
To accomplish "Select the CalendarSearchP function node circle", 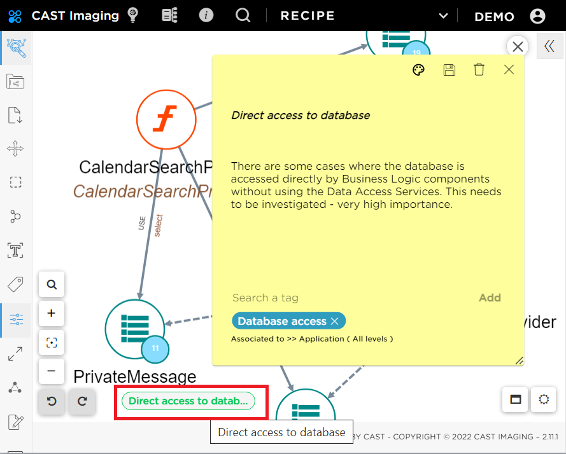I will pos(166,120).
